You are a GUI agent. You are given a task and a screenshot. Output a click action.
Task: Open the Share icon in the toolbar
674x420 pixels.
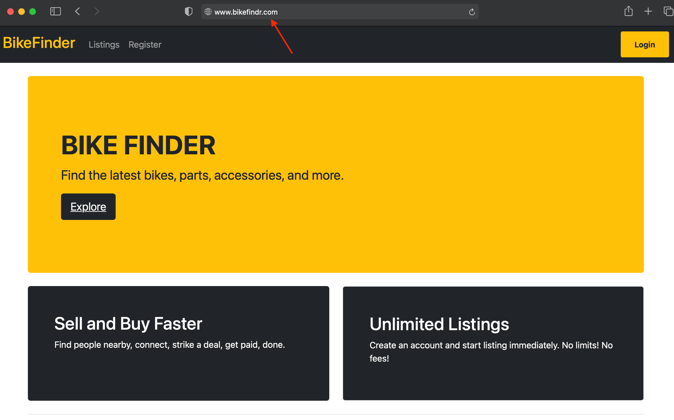click(628, 11)
